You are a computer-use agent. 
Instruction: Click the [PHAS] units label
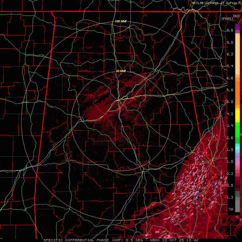227,19
